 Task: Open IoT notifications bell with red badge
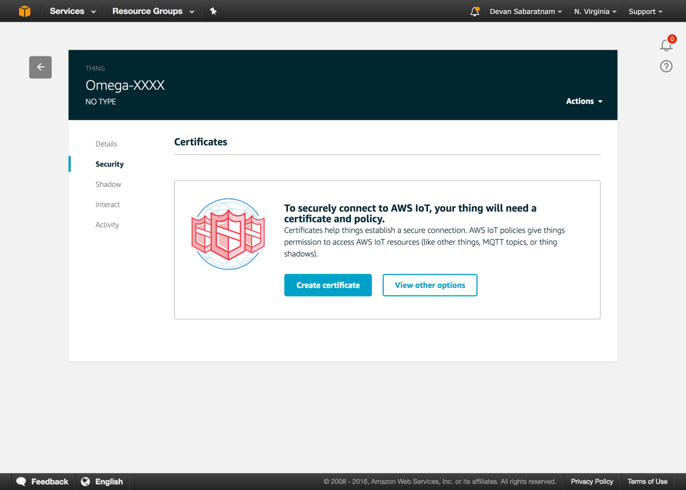point(667,44)
